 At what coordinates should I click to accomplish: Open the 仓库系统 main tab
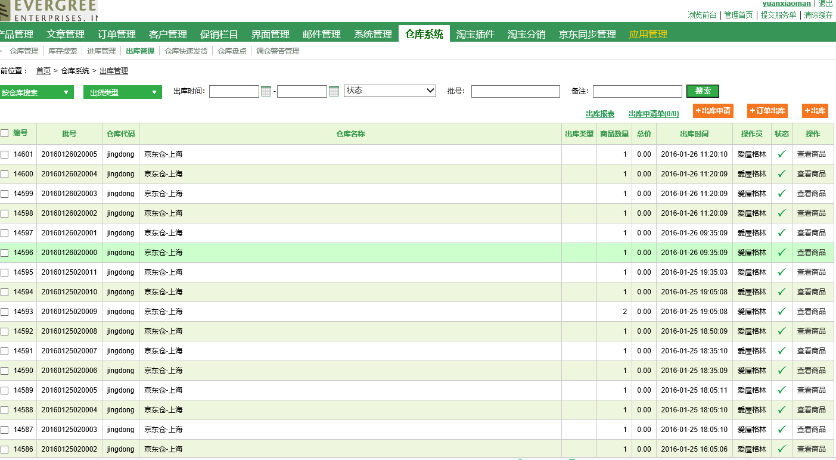[x=424, y=34]
